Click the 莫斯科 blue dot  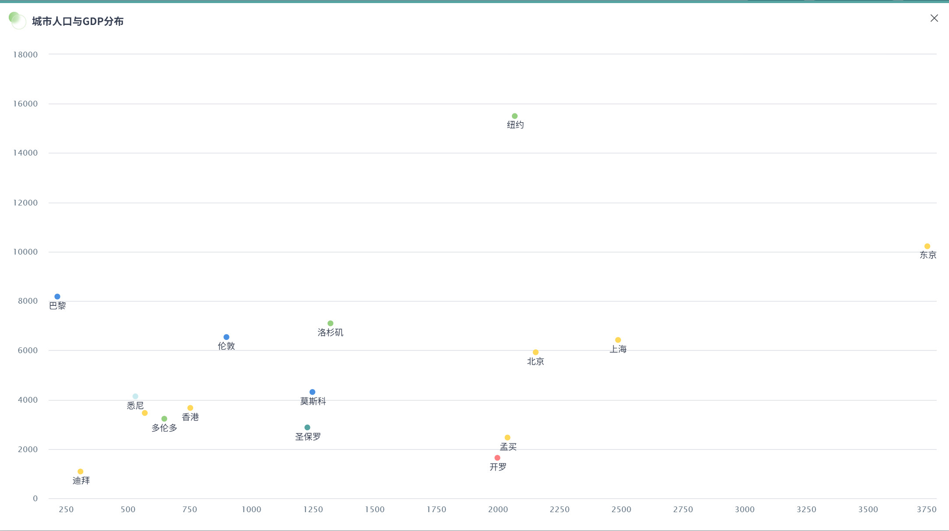click(x=312, y=392)
